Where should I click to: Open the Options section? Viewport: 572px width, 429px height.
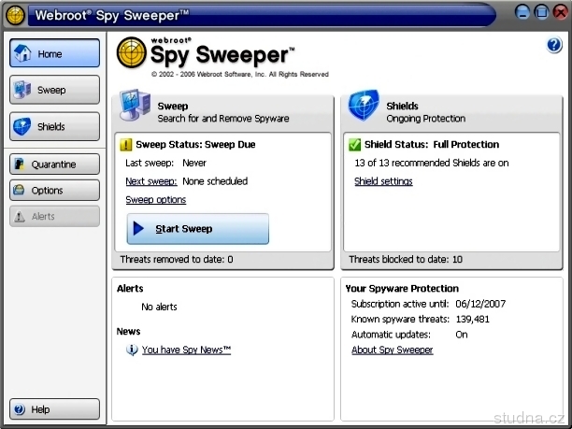tap(55, 190)
